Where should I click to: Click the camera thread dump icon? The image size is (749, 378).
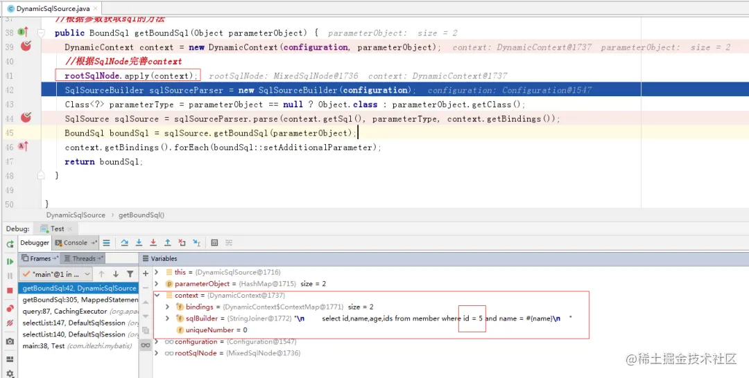tap(10, 341)
